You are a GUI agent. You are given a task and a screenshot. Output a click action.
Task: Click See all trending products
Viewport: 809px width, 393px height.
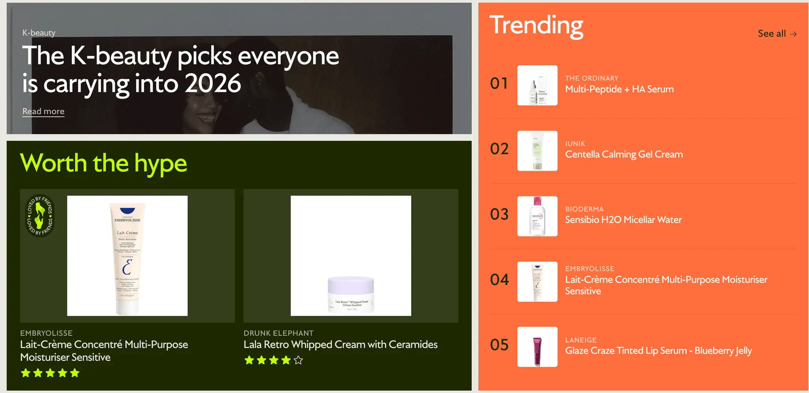777,34
